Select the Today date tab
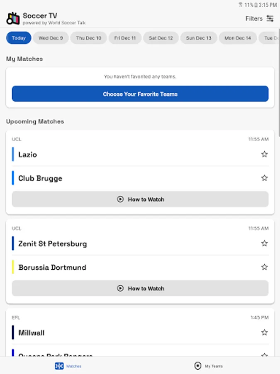The width and height of the screenshot is (280, 374). click(x=19, y=38)
